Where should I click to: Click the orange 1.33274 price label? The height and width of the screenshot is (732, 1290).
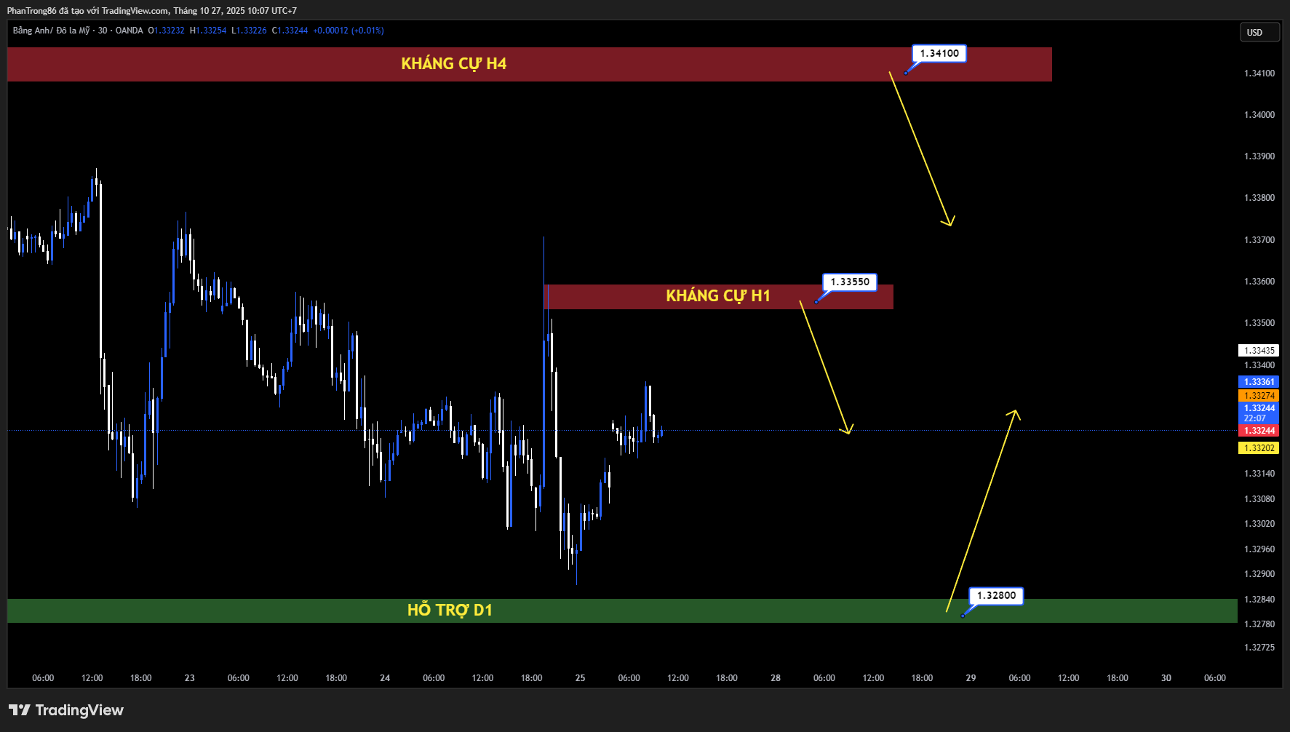coord(1259,396)
